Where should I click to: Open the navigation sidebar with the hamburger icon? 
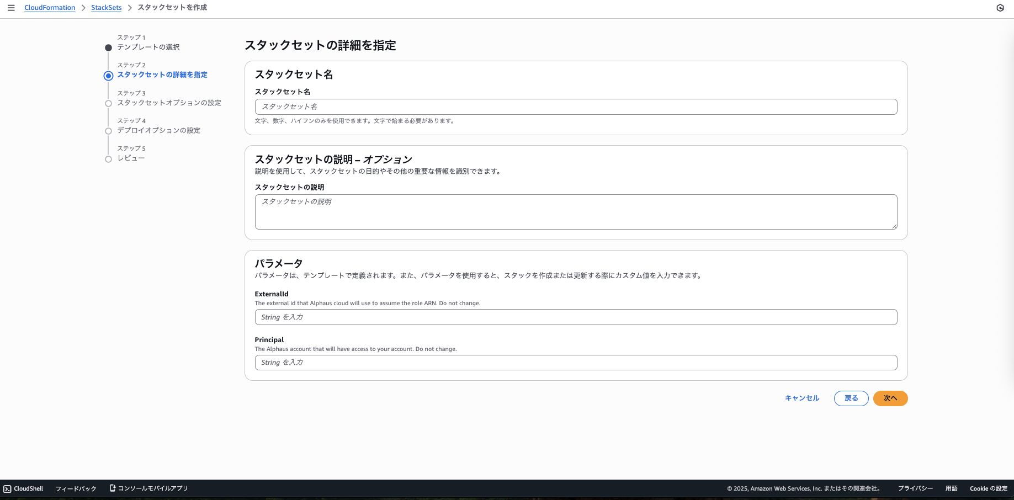[11, 8]
